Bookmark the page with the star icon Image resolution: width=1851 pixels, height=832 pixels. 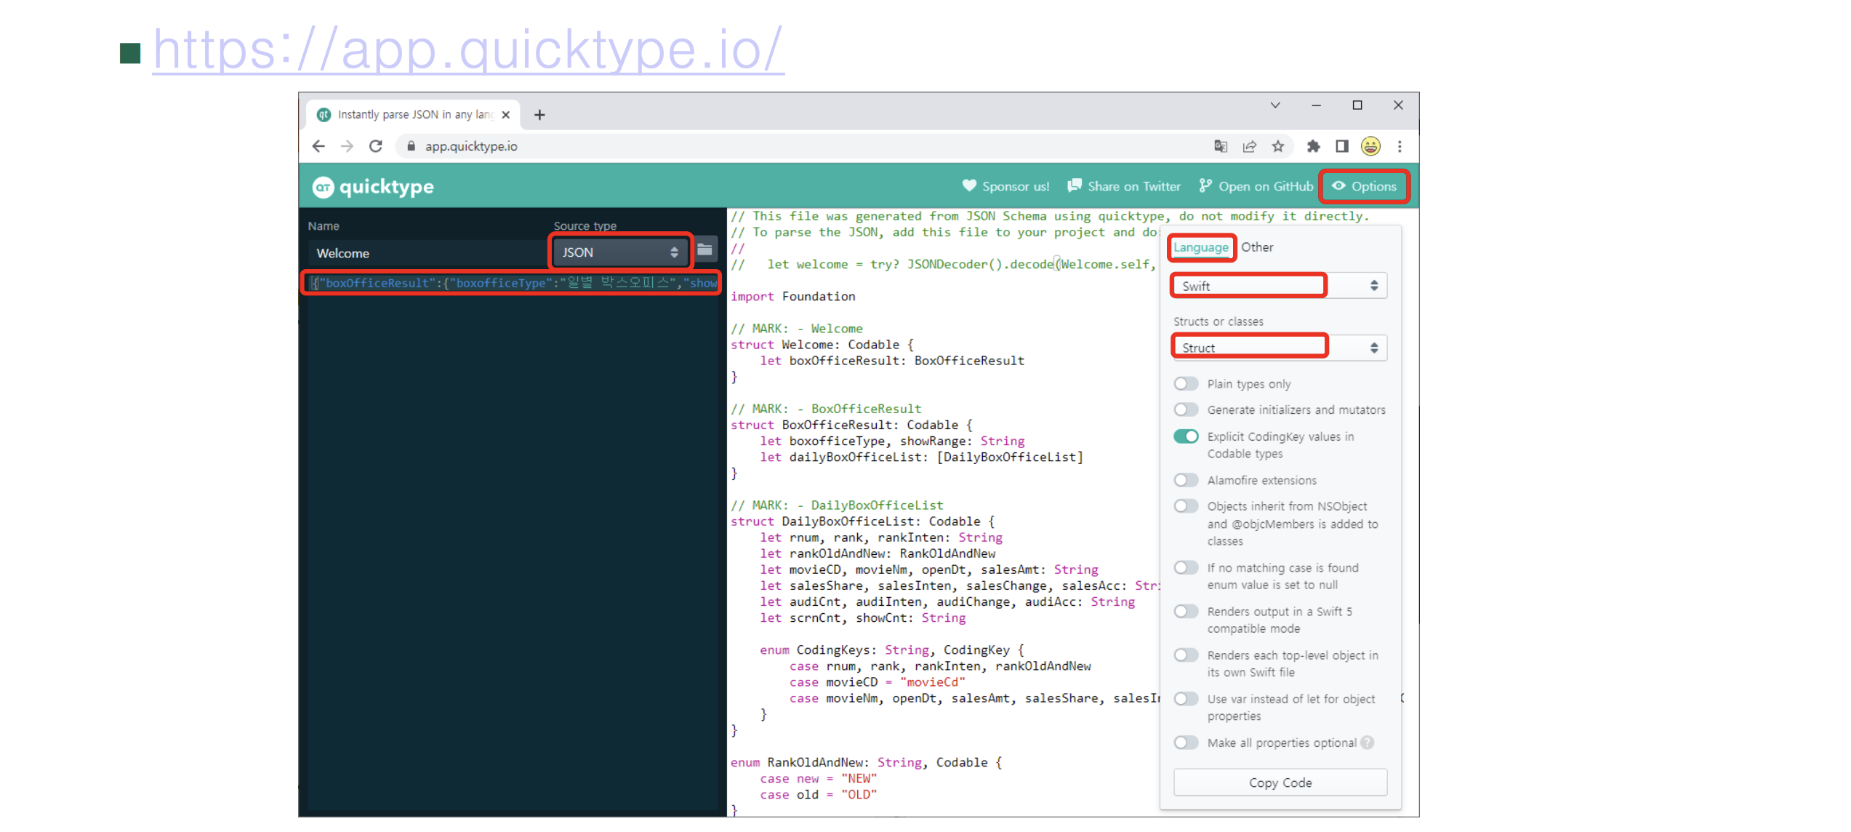(x=1278, y=146)
